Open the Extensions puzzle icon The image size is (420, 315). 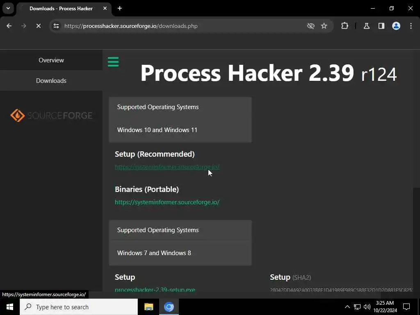(x=345, y=26)
